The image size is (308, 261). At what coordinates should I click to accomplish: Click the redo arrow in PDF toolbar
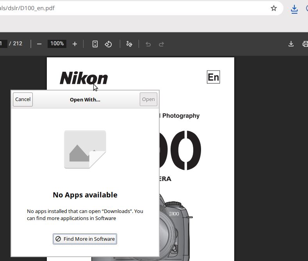tap(161, 44)
